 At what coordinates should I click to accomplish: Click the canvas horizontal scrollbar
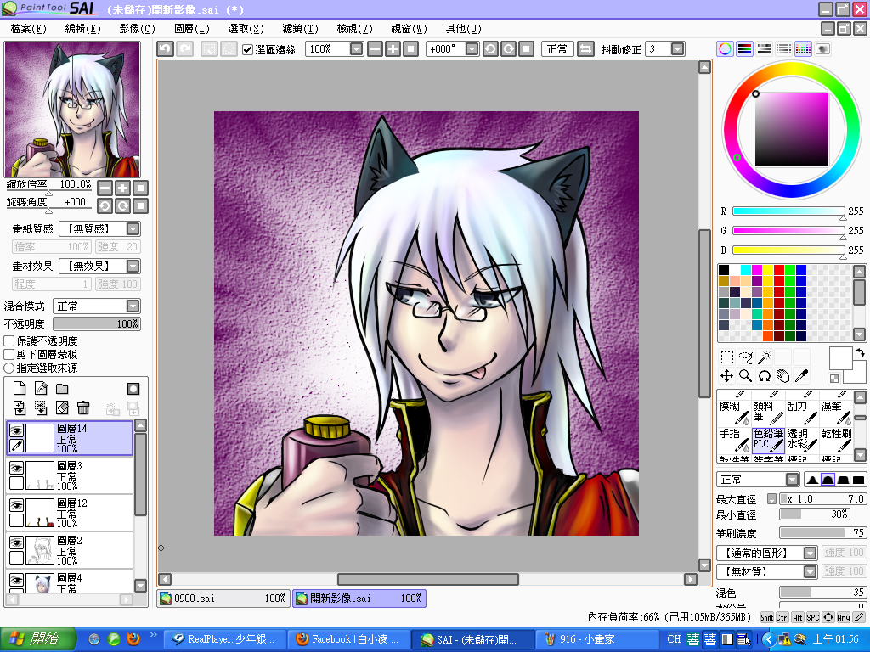[x=428, y=579]
